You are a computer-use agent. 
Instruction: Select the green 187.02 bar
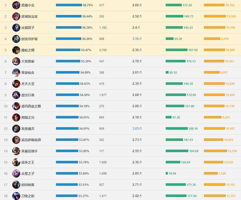(x=177, y=50)
